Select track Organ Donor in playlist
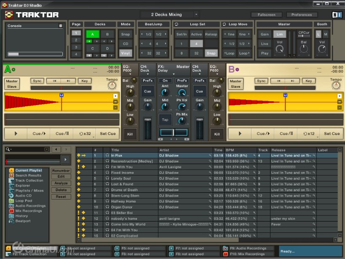This screenshot has width=345, height=259. click(207, 207)
